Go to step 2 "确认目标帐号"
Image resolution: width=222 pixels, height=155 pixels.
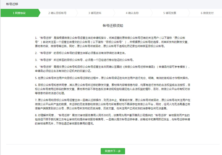click(x=57, y=13)
